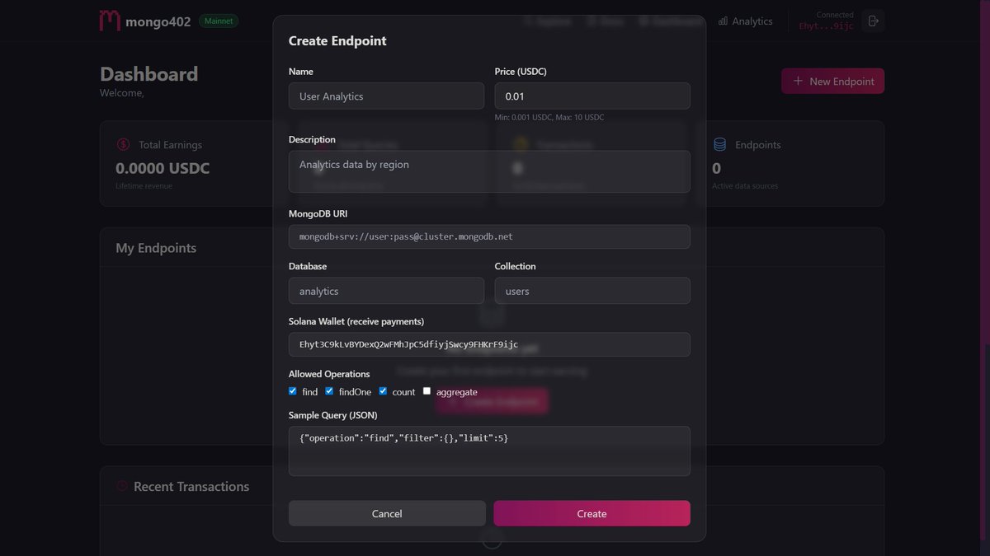Click the MongoDB URI label
990x556 pixels.
318,213
